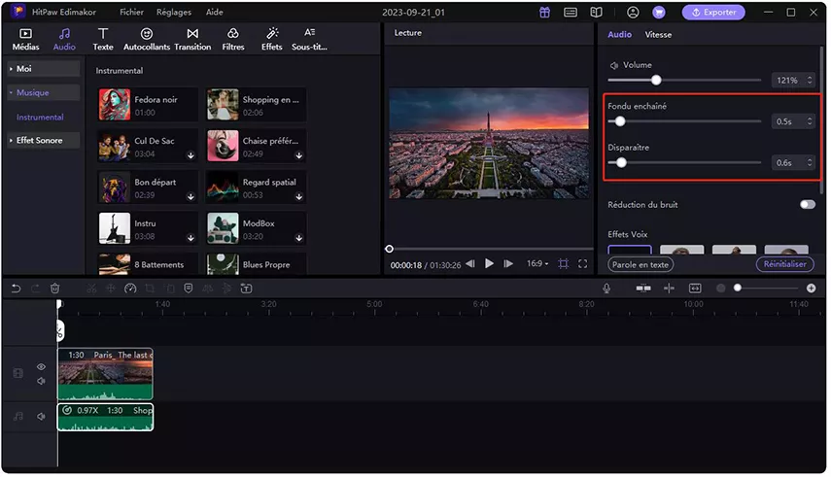Open the Sous-titres panel
Screen dimensions: 831x477
[309, 39]
